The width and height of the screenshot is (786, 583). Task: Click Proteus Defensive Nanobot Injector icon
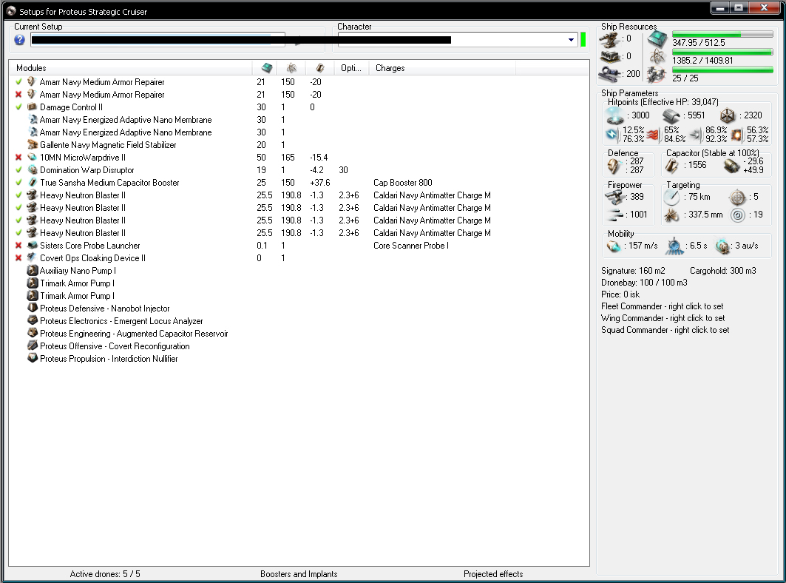(32, 308)
